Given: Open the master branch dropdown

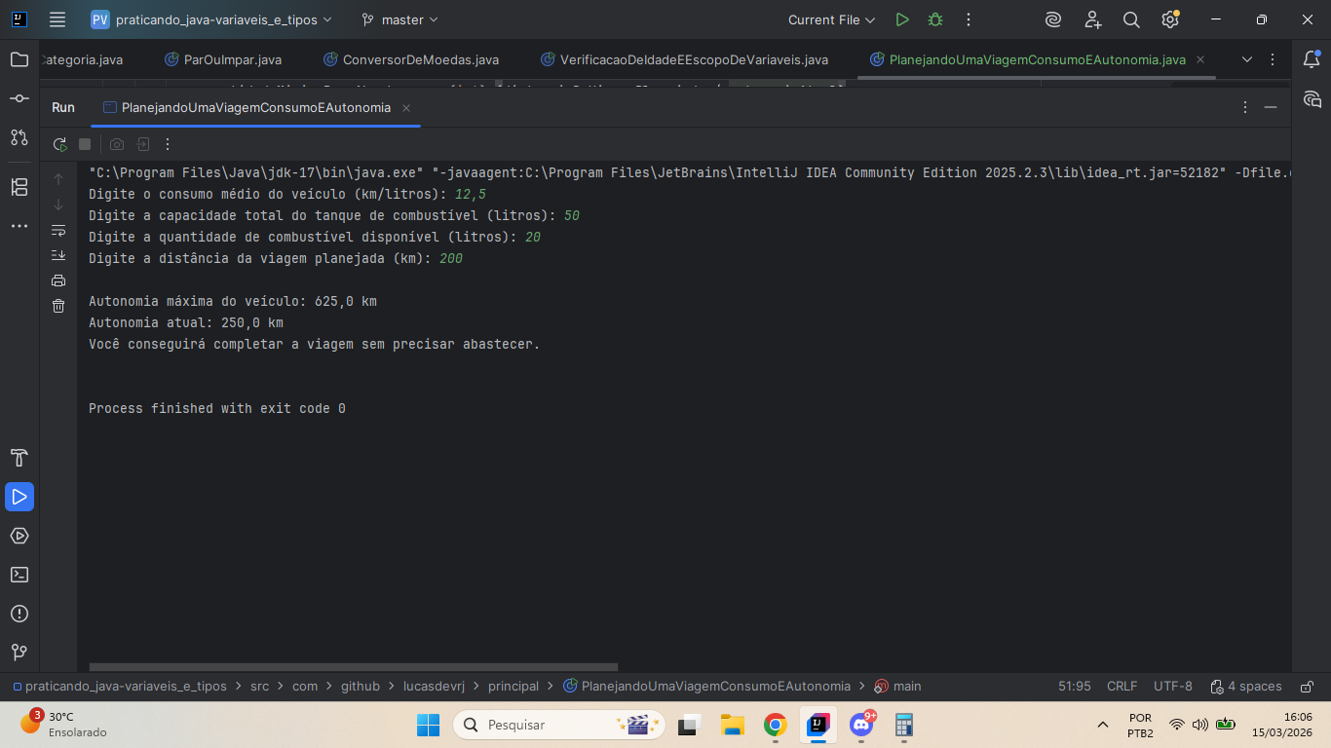Looking at the screenshot, I should tap(399, 19).
